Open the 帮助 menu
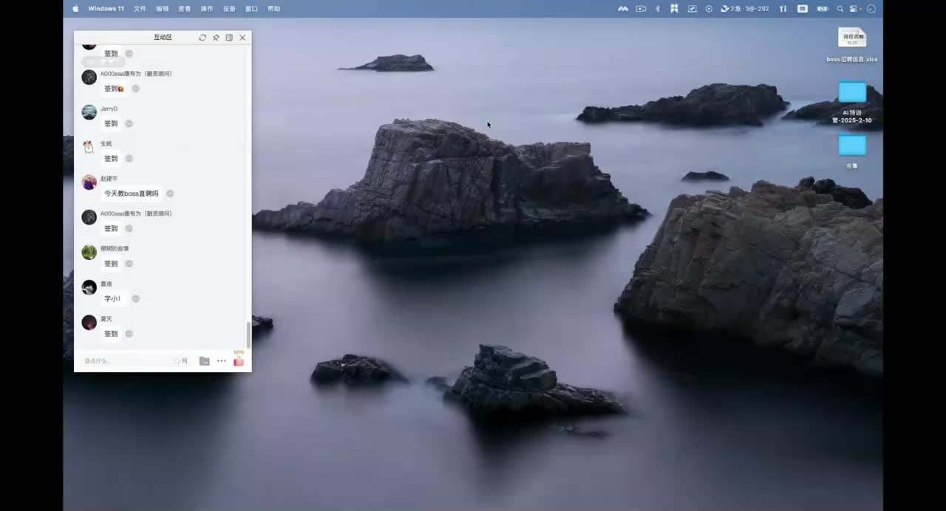This screenshot has height=511, width=946. pyautogui.click(x=273, y=9)
